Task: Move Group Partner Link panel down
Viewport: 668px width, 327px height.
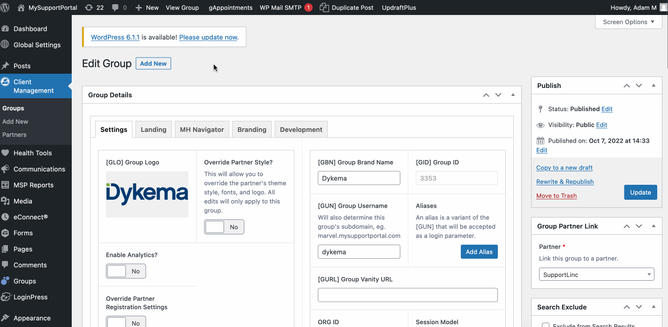Action: coord(639,226)
